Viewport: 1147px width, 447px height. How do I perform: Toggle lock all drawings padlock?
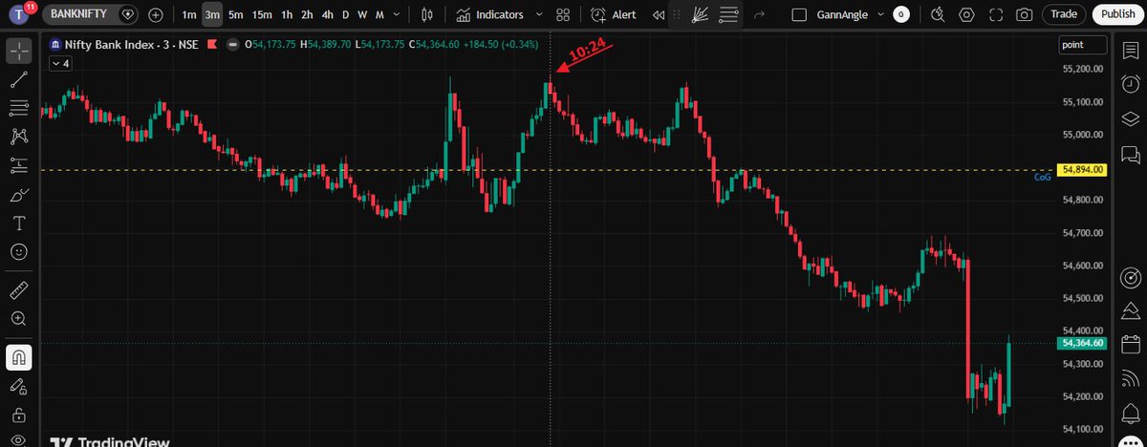click(19, 415)
